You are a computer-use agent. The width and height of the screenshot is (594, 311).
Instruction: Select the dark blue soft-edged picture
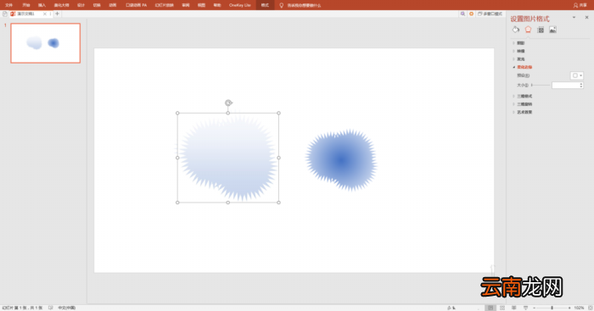(x=341, y=159)
